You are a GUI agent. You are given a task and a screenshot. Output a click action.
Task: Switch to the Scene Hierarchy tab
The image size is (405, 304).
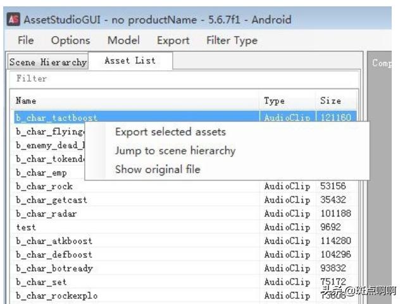click(48, 62)
